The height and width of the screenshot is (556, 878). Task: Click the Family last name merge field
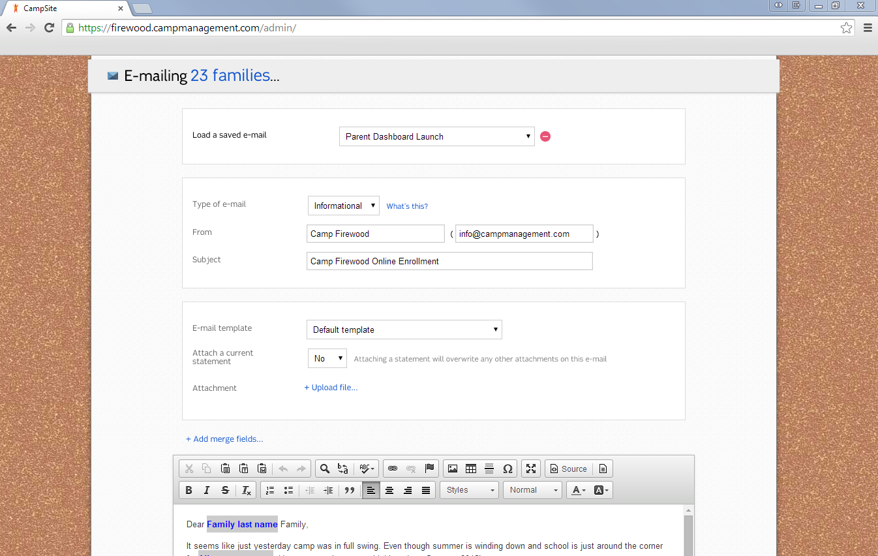(x=242, y=524)
